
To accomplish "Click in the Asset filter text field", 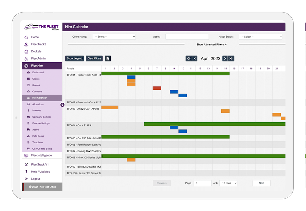I will pos(187,37).
